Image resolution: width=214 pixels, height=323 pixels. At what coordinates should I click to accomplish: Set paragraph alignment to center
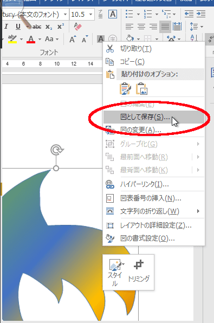pyautogui.click(x=141, y=27)
